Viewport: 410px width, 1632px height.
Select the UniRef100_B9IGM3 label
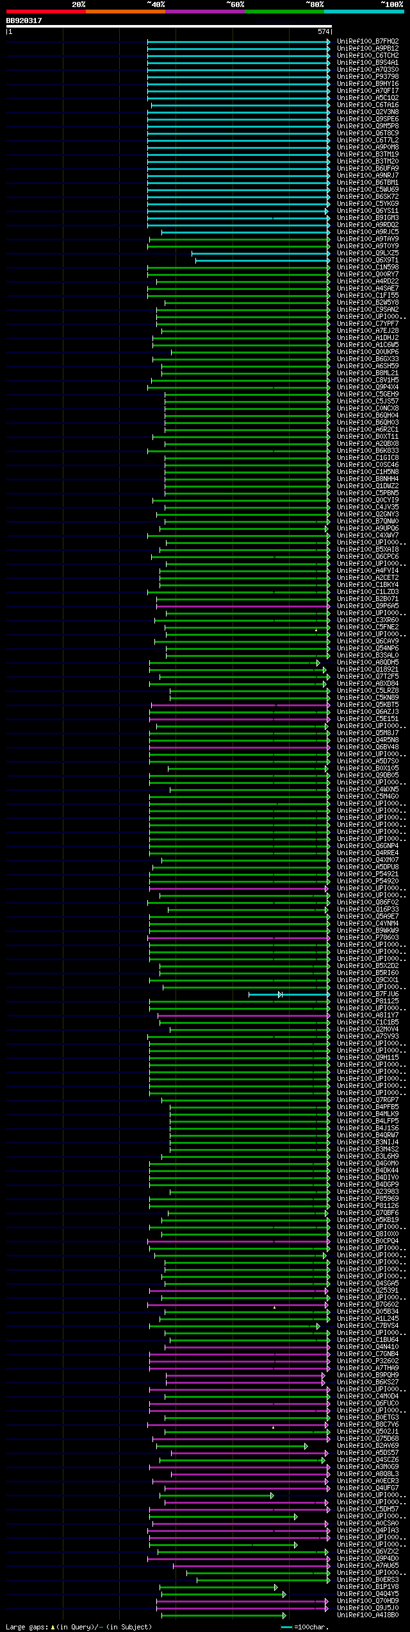coord(368,217)
